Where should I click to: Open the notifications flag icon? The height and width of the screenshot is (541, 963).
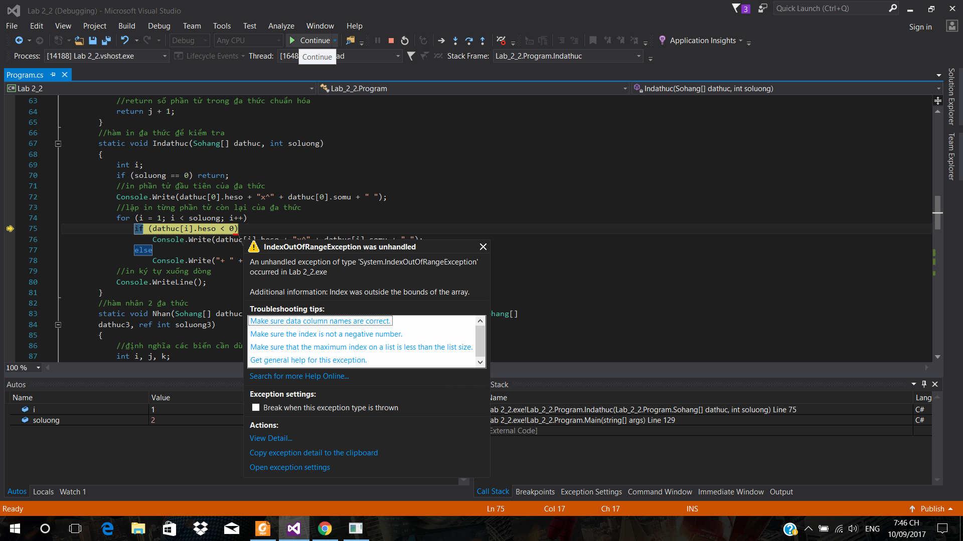[x=736, y=8]
